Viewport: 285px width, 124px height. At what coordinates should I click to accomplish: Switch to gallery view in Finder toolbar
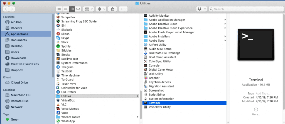(78, 9)
